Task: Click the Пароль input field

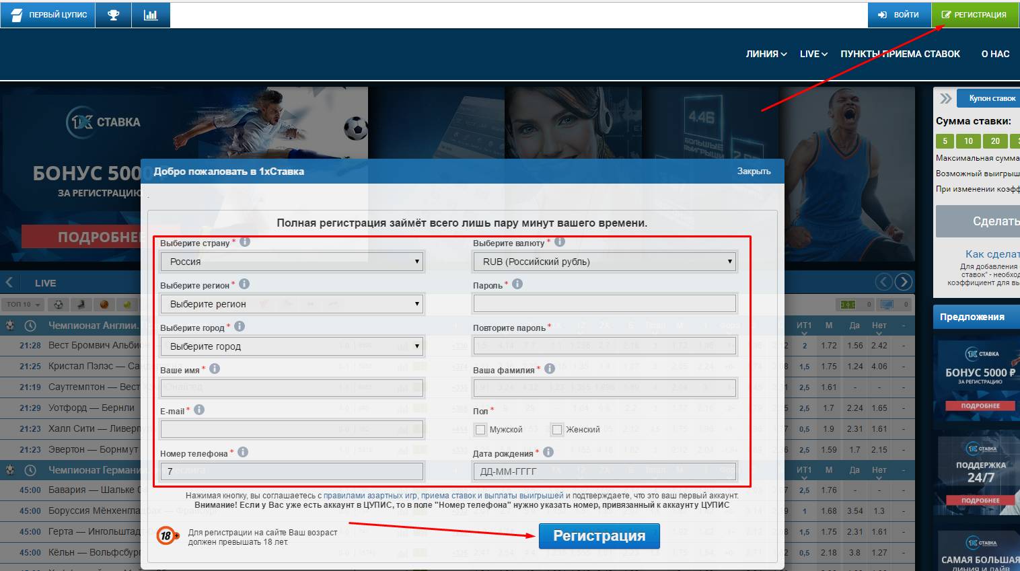Action: tap(605, 304)
